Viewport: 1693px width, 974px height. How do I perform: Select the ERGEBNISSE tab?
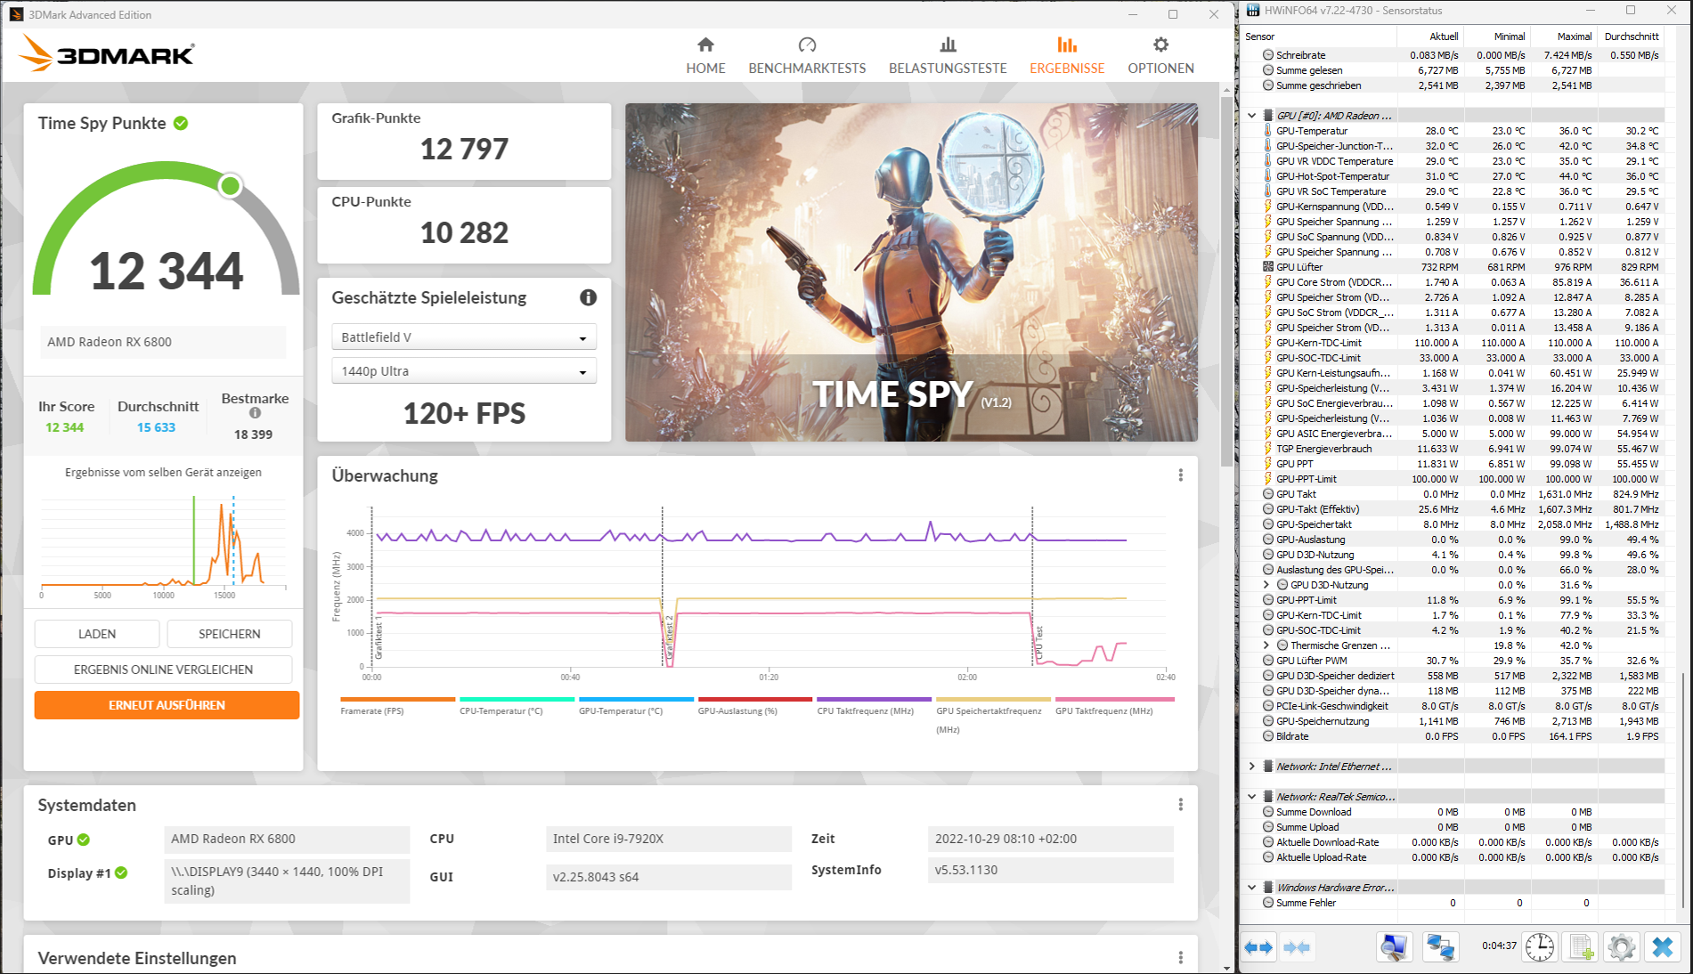pos(1067,56)
